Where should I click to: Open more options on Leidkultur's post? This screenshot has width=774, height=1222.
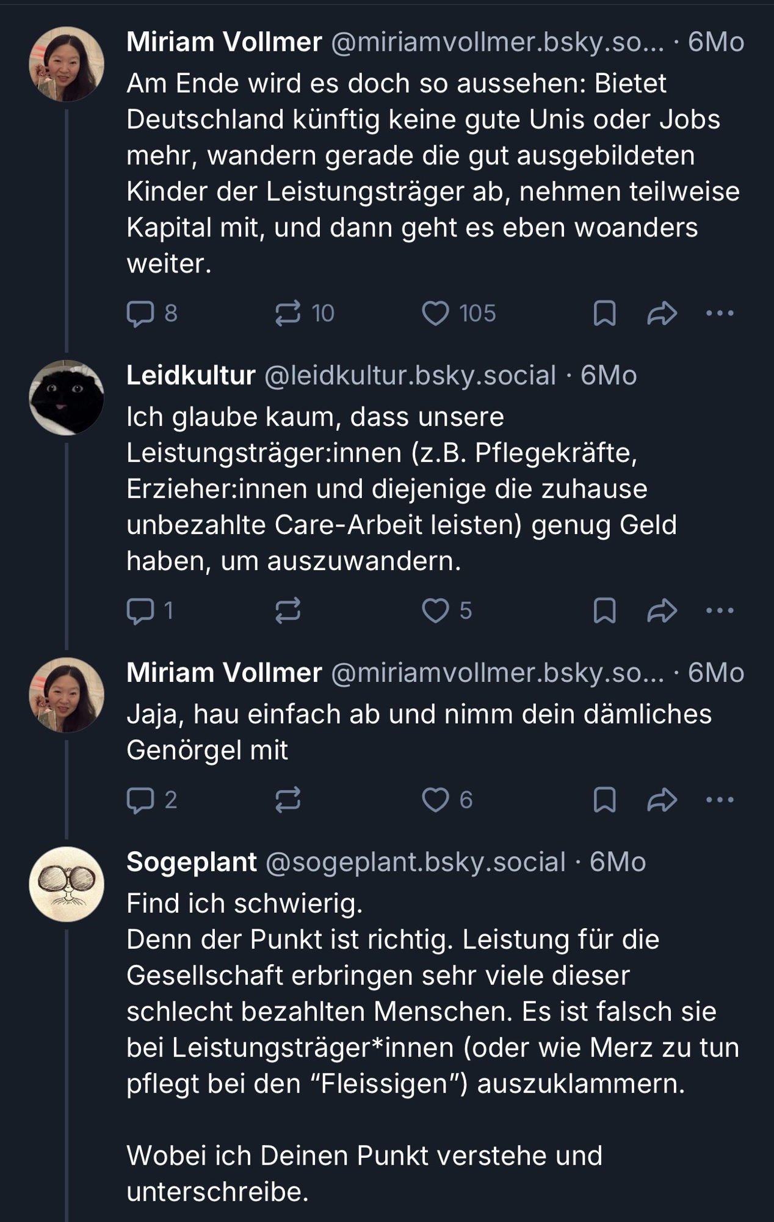coord(720,610)
